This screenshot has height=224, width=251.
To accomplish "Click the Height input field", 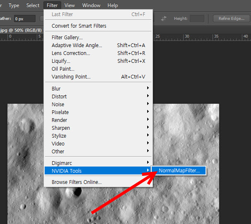I will 197,19.
